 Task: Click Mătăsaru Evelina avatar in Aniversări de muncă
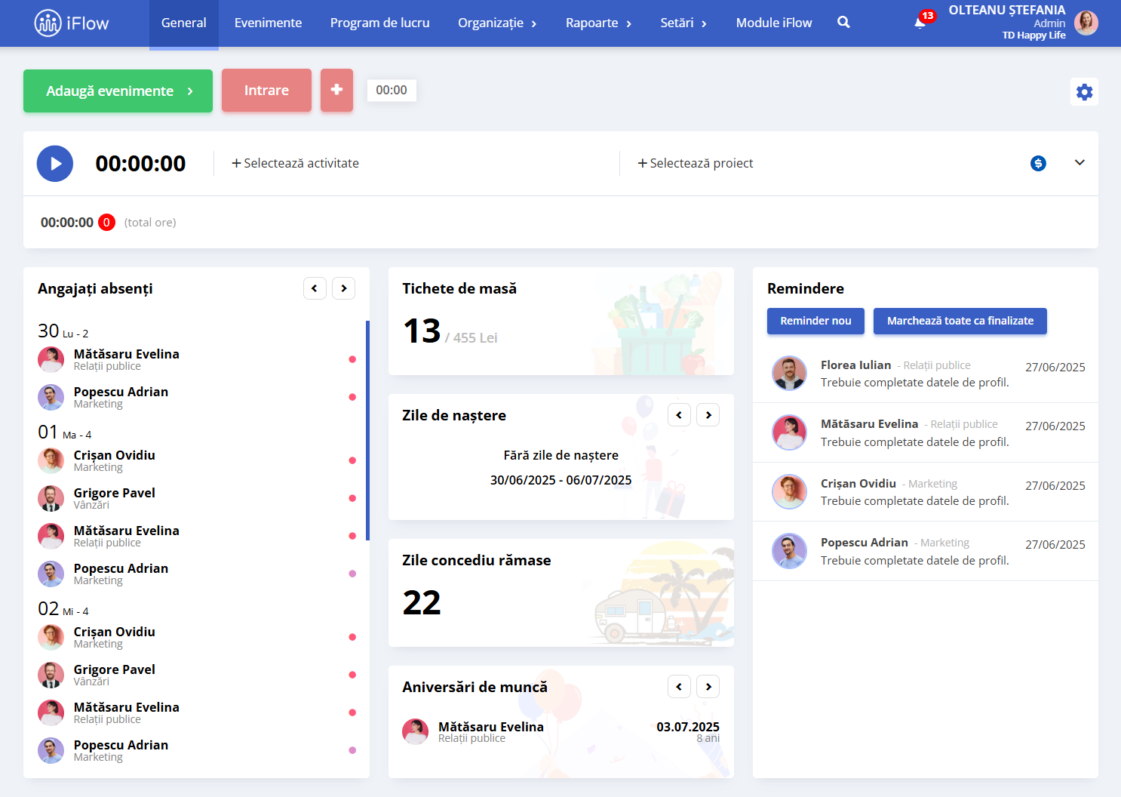[x=415, y=731]
